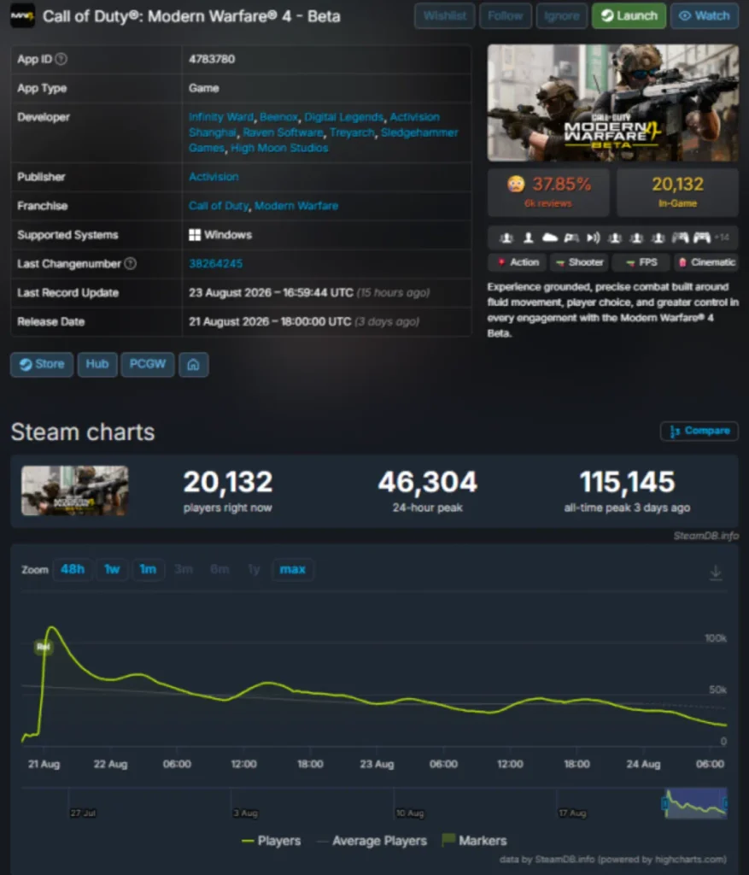Click the left handle of the navigator range
This screenshot has height=875, width=749.
(x=664, y=803)
